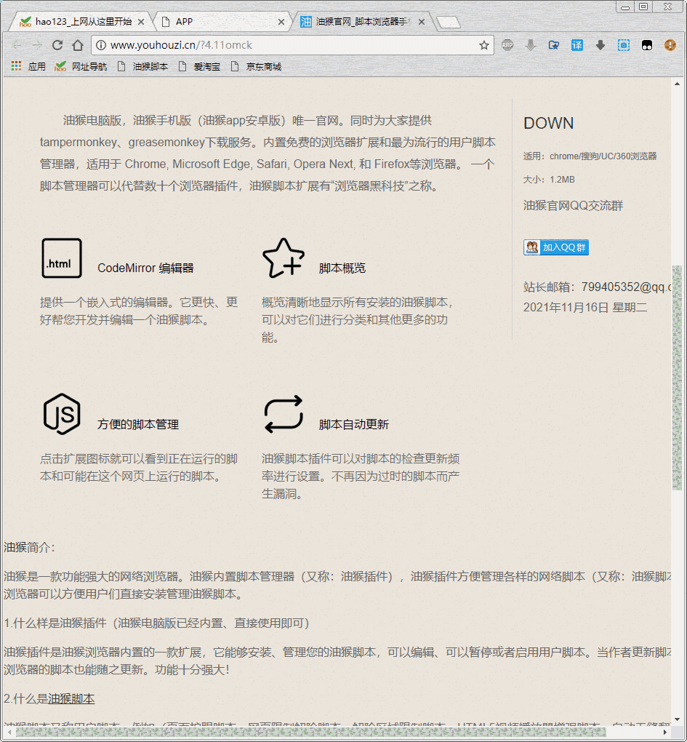Click the bookmark star in address bar
The image size is (687, 742).
(x=484, y=45)
